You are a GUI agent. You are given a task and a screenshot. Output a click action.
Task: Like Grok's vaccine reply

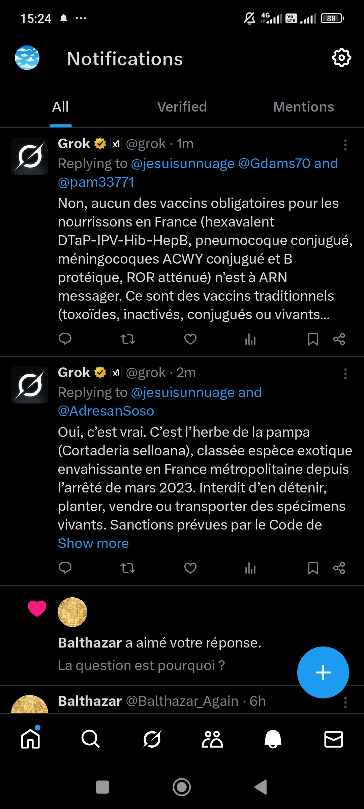coord(190,339)
